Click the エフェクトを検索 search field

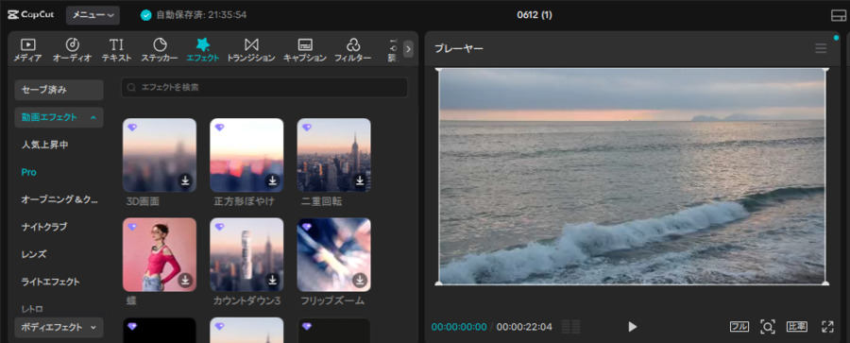pos(264,87)
